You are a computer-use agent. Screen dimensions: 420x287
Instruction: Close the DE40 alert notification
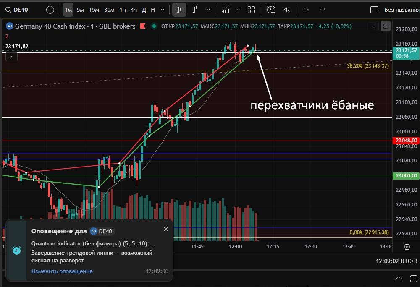click(165, 229)
